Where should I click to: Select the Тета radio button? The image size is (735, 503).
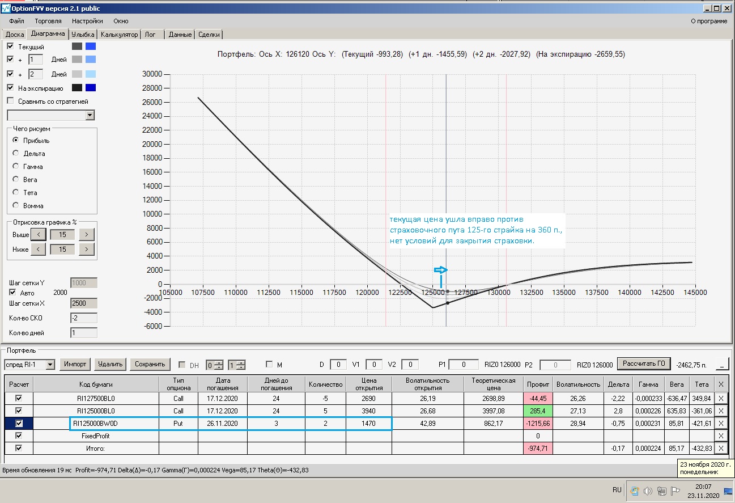(15, 192)
